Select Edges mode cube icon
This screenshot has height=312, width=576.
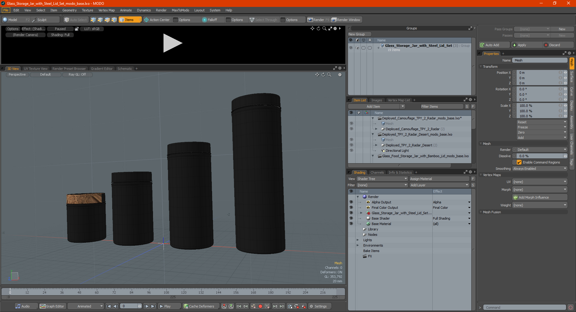click(x=100, y=20)
